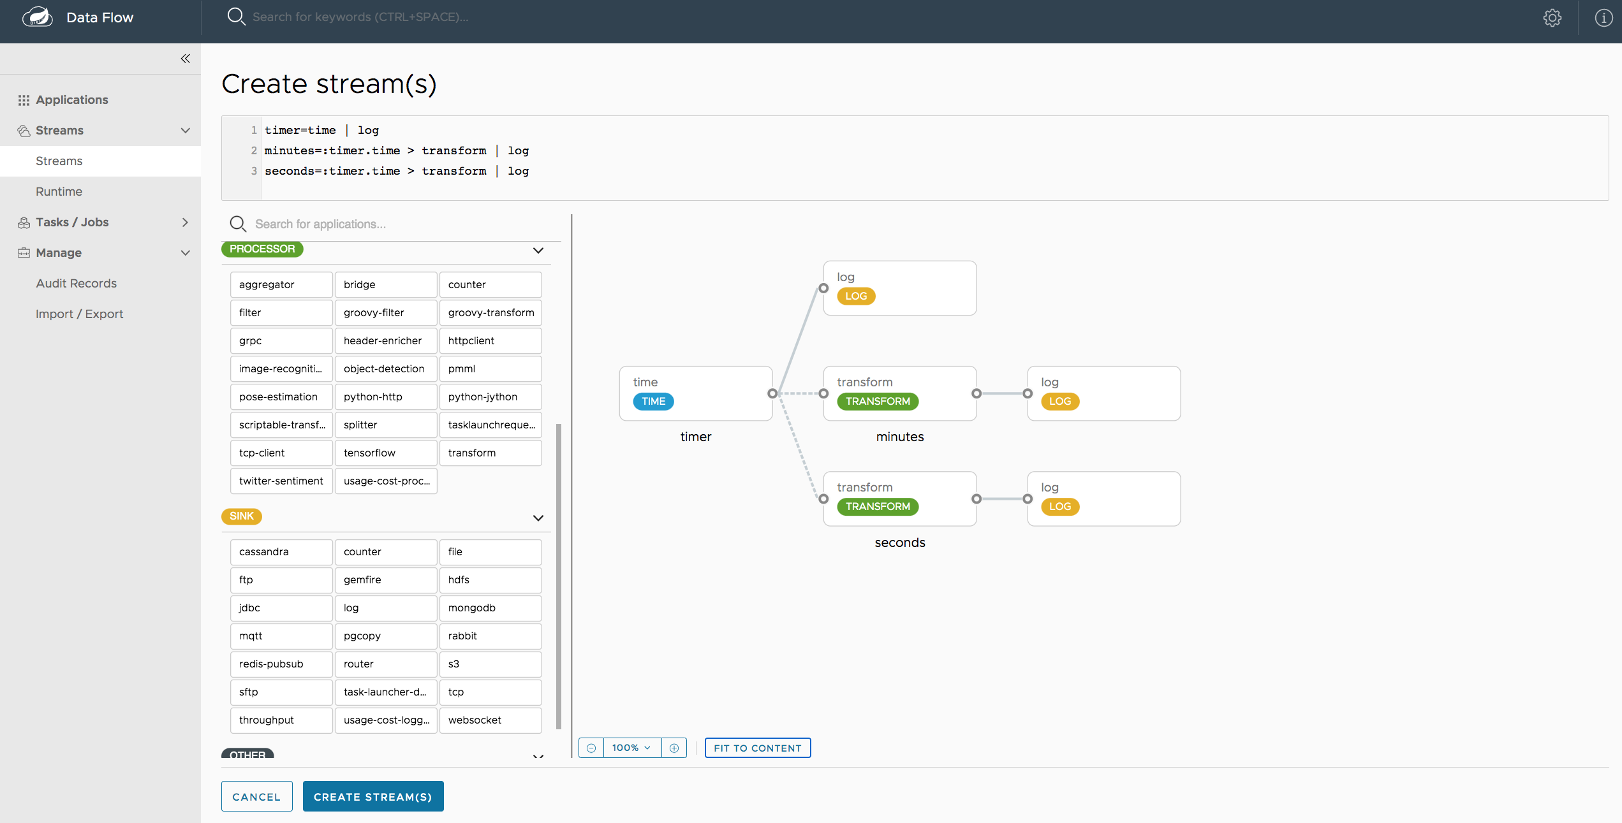
Task: Toggle the FIT TO CONTENT view
Action: 757,747
